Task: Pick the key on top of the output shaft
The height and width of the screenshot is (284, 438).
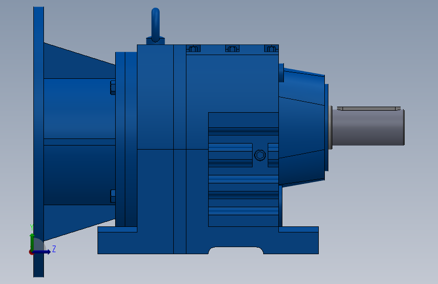Action: [369, 109]
